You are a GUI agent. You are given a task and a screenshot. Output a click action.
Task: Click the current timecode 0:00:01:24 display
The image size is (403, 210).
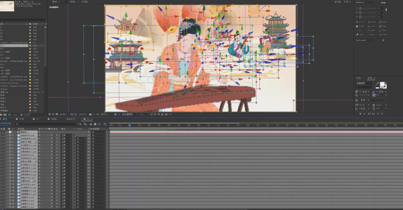[6, 123]
